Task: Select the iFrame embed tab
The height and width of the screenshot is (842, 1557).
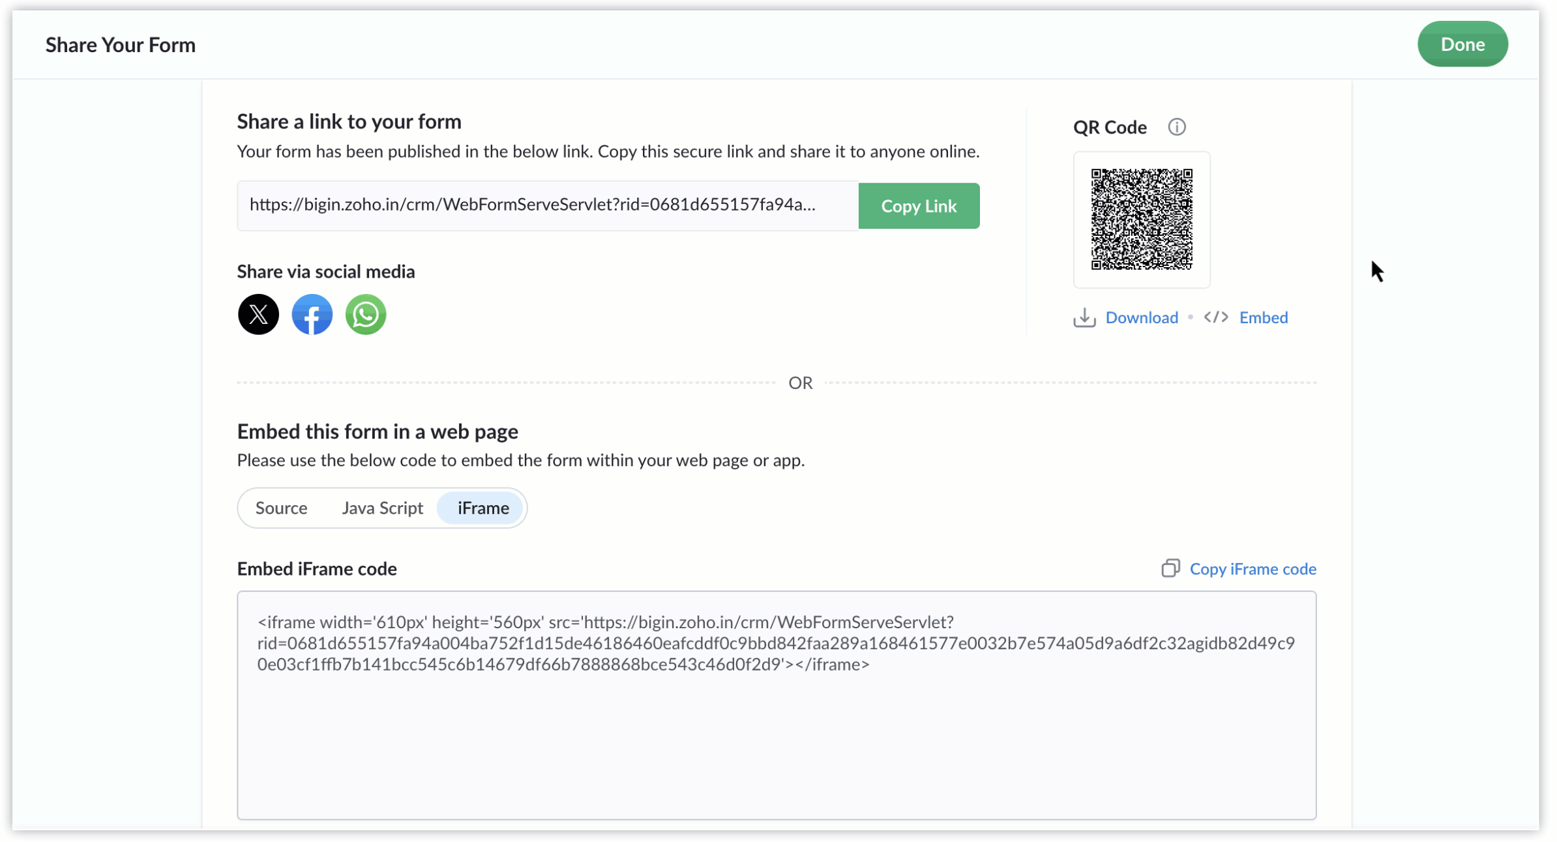Action: pyautogui.click(x=482, y=508)
